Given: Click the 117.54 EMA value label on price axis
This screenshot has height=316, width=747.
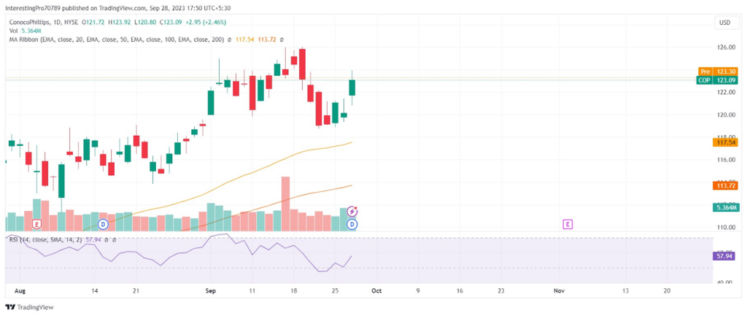Looking at the screenshot, I should 725,142.
